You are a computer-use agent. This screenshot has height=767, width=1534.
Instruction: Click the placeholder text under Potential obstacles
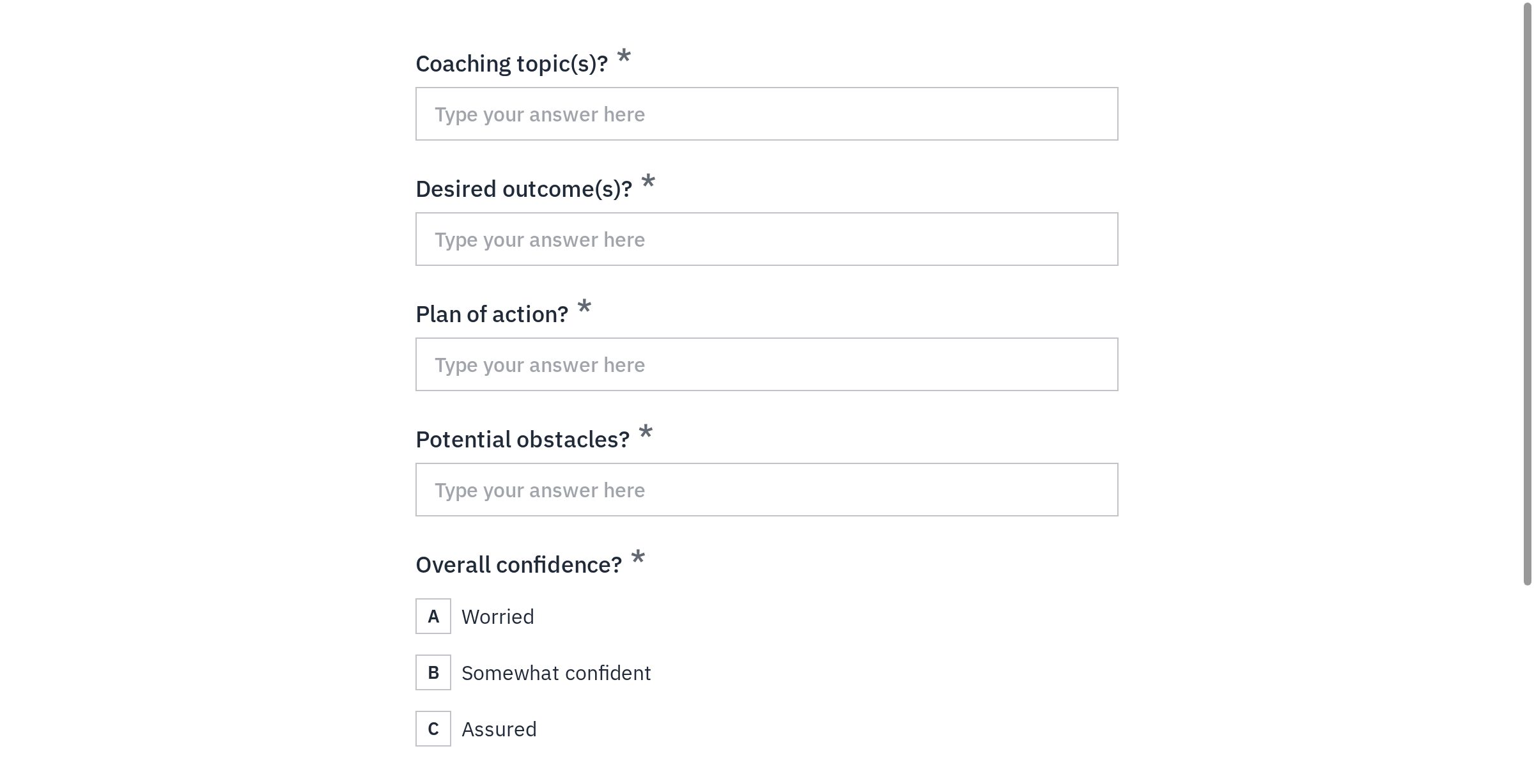click(539, 489)
